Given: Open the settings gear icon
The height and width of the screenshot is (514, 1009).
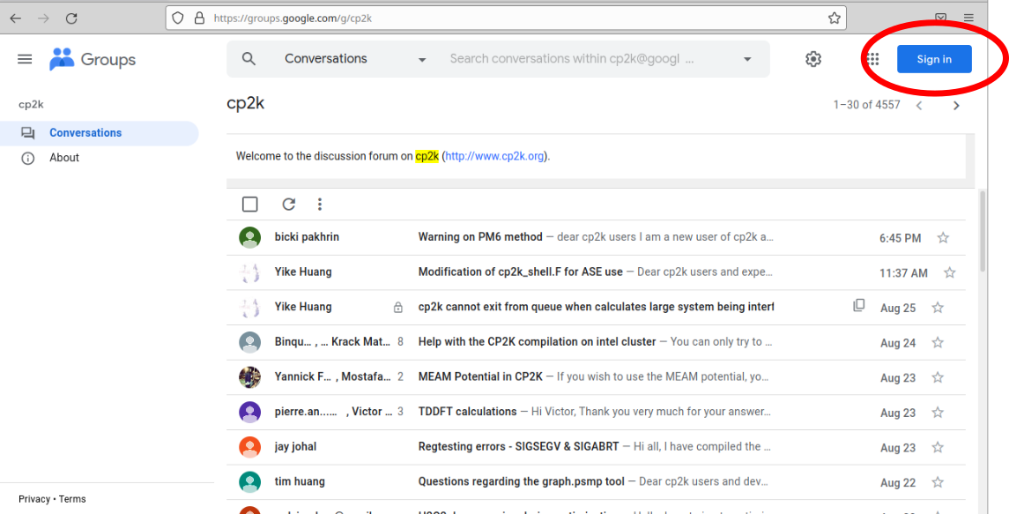Looking at the screenshot, I should pos(813,58).
